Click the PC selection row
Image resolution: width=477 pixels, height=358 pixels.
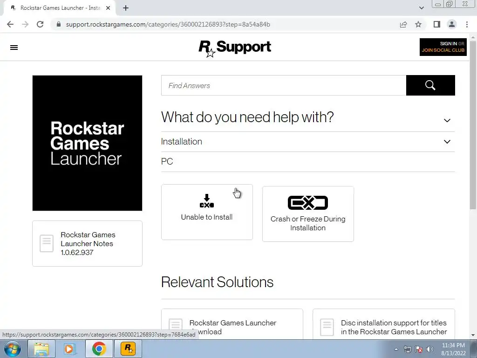pos(308,162)
